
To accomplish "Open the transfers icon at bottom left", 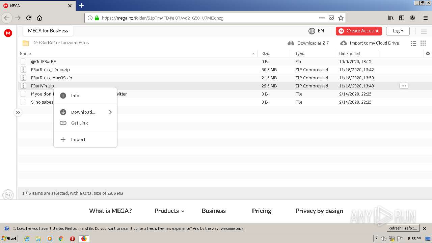I will point(8,195).
